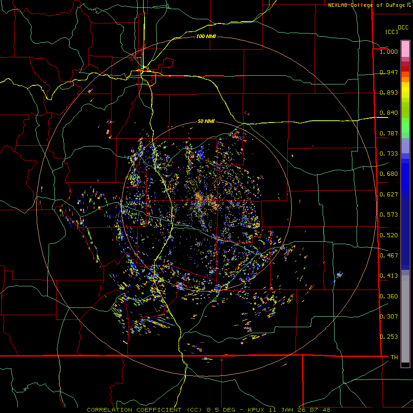
Task: Click the 0.413 scale value
Action: [x=389, y=276]
